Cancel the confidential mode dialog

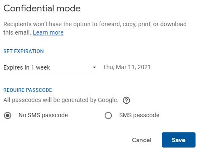tap(142, 140)
